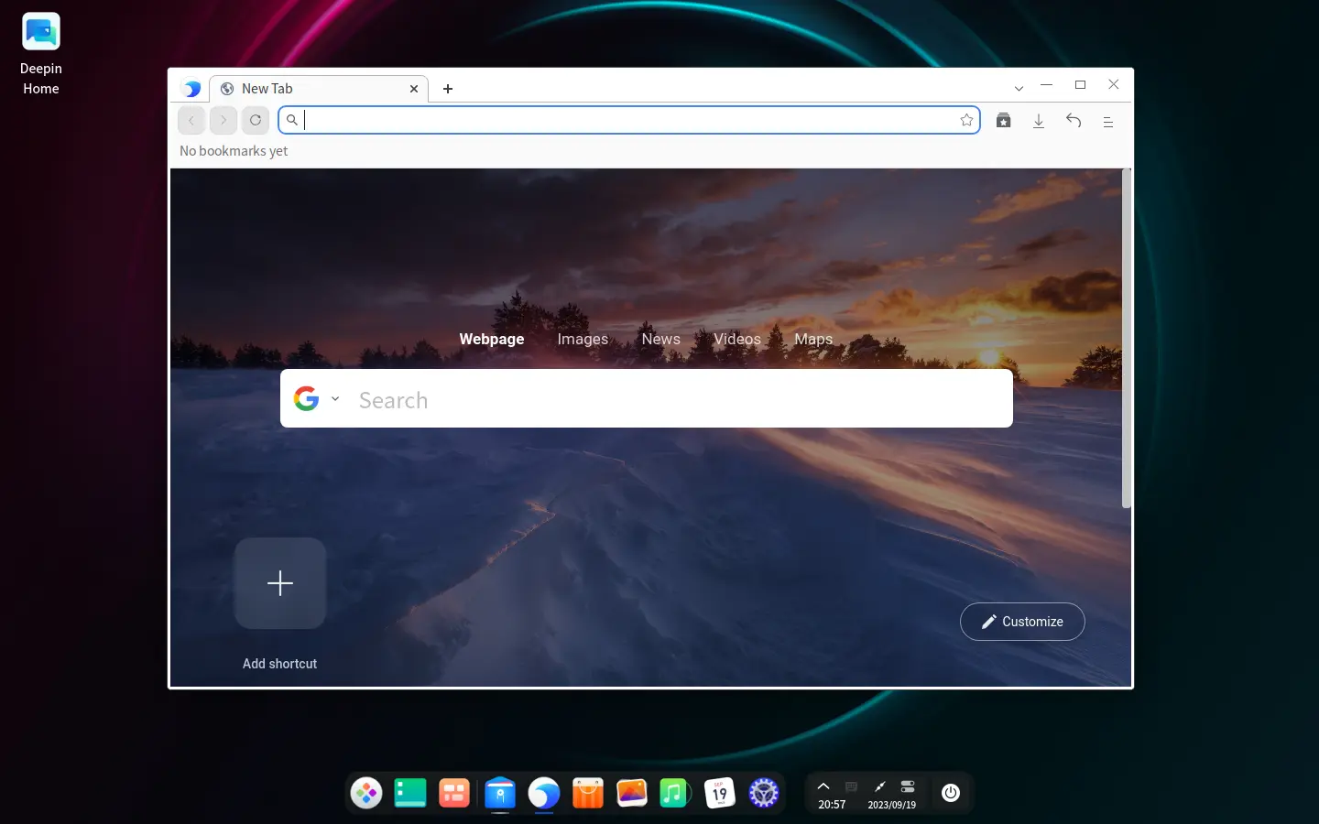
Task: Open the bookmarks collection icon
Action: click(x=1004, y=121)
